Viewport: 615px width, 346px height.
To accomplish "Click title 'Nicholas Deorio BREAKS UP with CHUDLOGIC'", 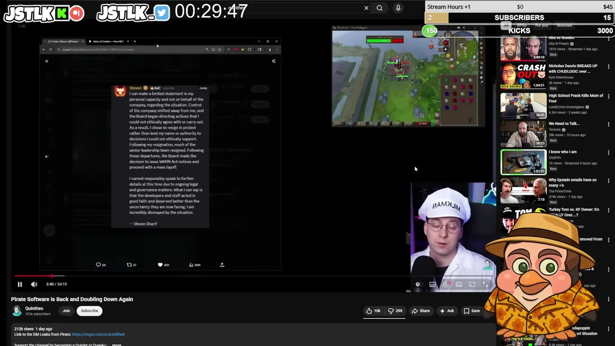I will (x=573, y=69).
